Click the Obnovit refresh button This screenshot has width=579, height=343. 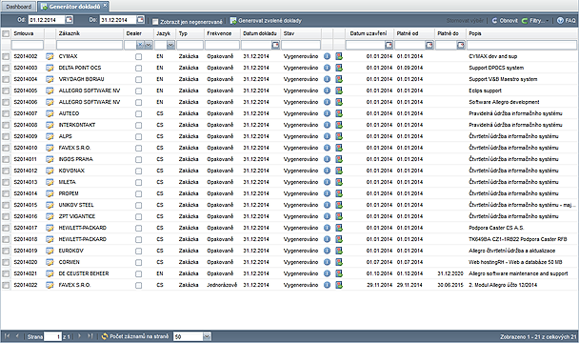click(x=505, y=21)
